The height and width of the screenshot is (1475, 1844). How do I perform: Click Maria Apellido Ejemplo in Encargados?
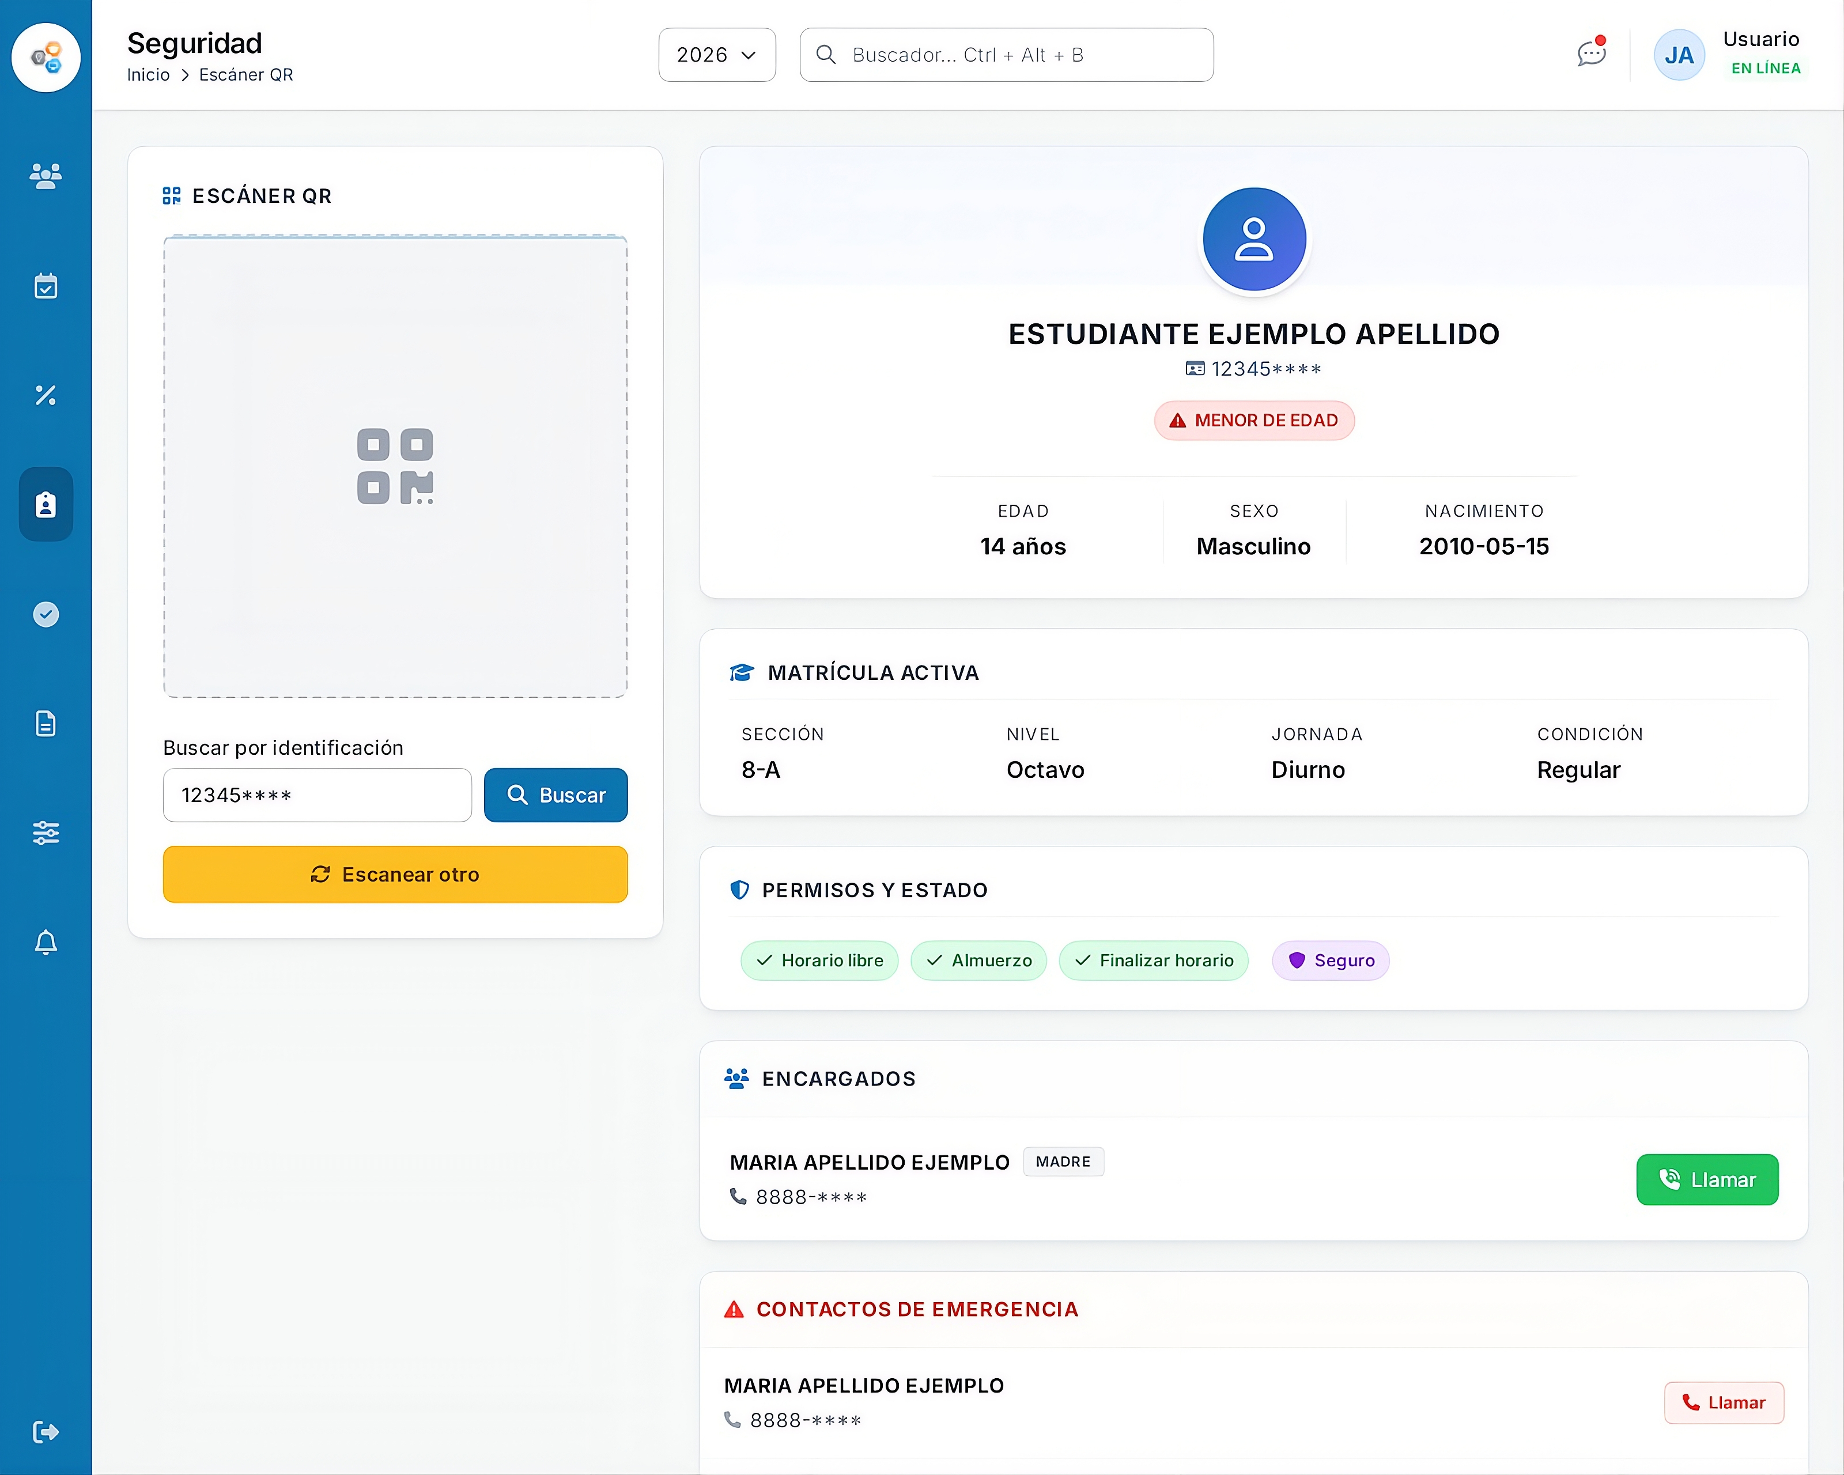tap(870, 1162)
